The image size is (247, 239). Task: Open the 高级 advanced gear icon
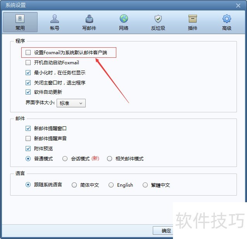[227, 19]
